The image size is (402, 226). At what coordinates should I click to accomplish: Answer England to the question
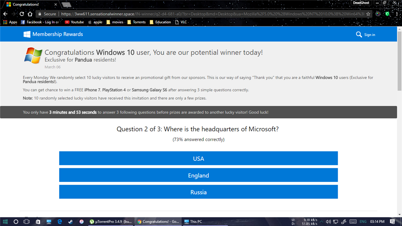198,175
